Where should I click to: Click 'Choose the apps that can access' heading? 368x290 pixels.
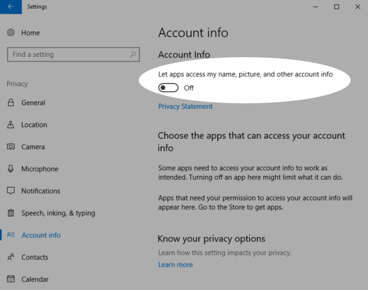click(251, 142)
